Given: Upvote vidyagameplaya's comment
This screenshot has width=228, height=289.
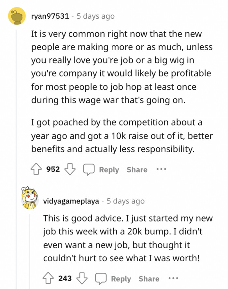Looking at the screenshot, I should click(48, 278).
